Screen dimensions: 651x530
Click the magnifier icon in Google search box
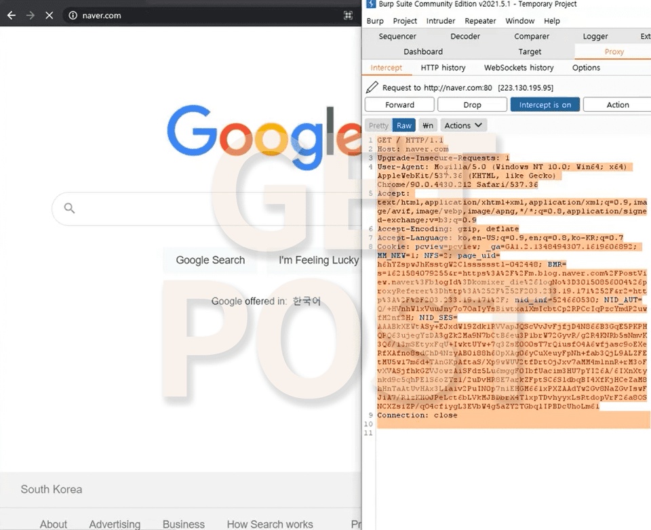pos(69,208)
